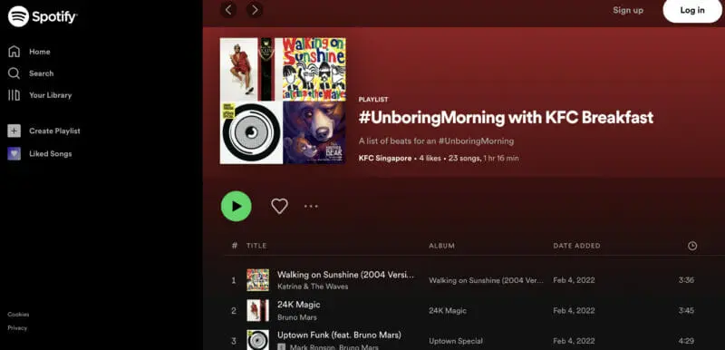The image size is (725, 350).
Task: Click track number 2
Action: tap(234, 311)
